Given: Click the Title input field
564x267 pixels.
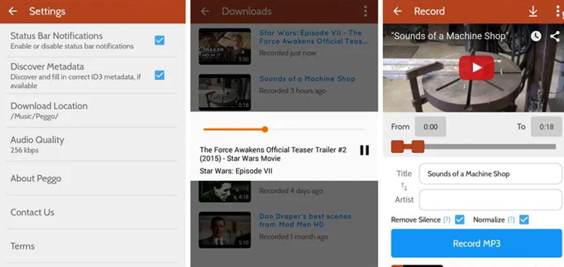Looking at the screenshot, I should tap(490, 174).
